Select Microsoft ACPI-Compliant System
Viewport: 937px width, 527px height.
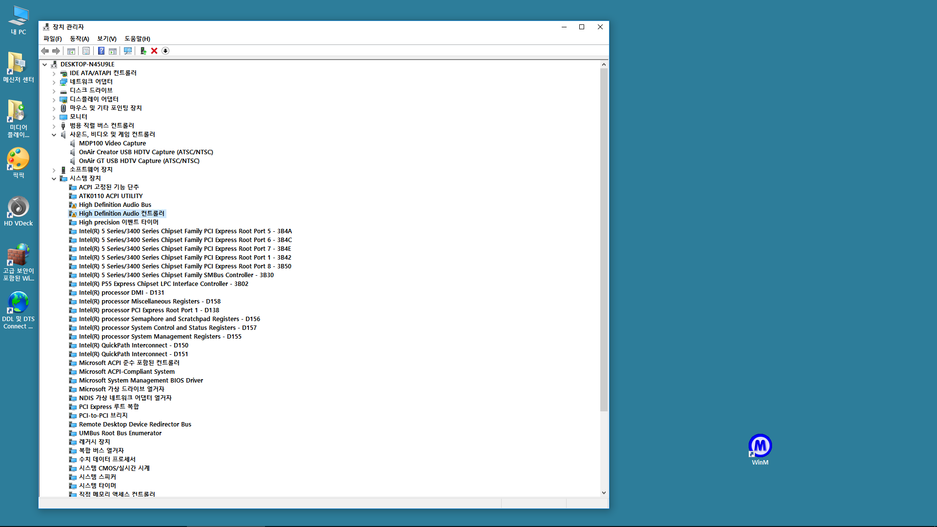point(127,372)
